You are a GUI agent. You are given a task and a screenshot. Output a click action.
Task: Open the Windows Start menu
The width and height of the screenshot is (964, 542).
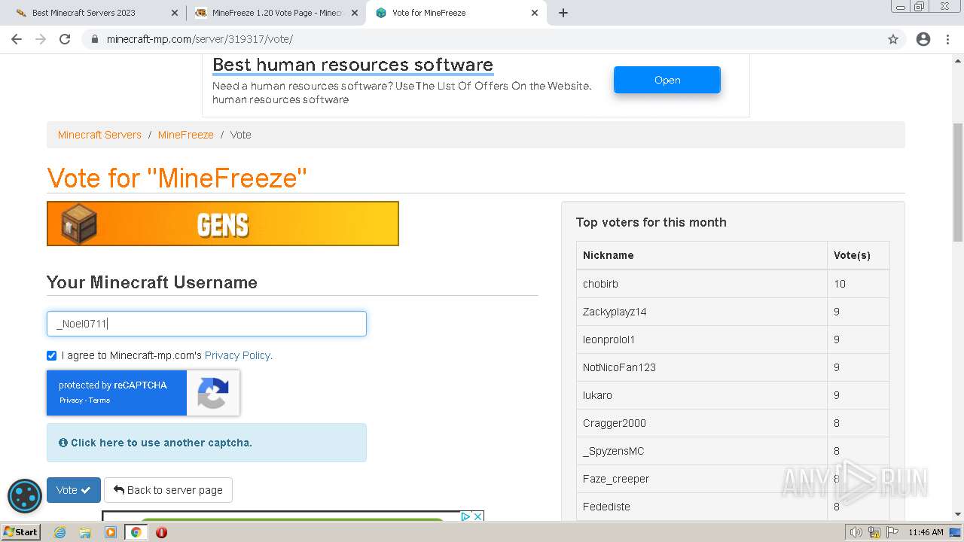point(20,532)
